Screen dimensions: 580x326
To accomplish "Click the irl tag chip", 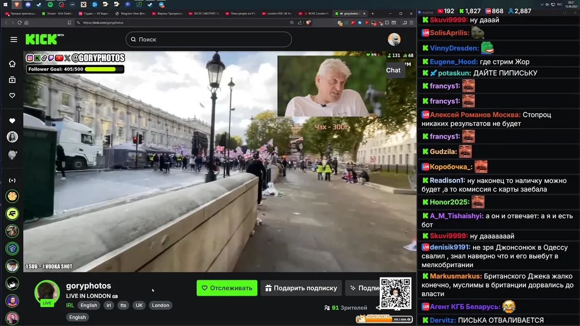I will click(109, 305).
